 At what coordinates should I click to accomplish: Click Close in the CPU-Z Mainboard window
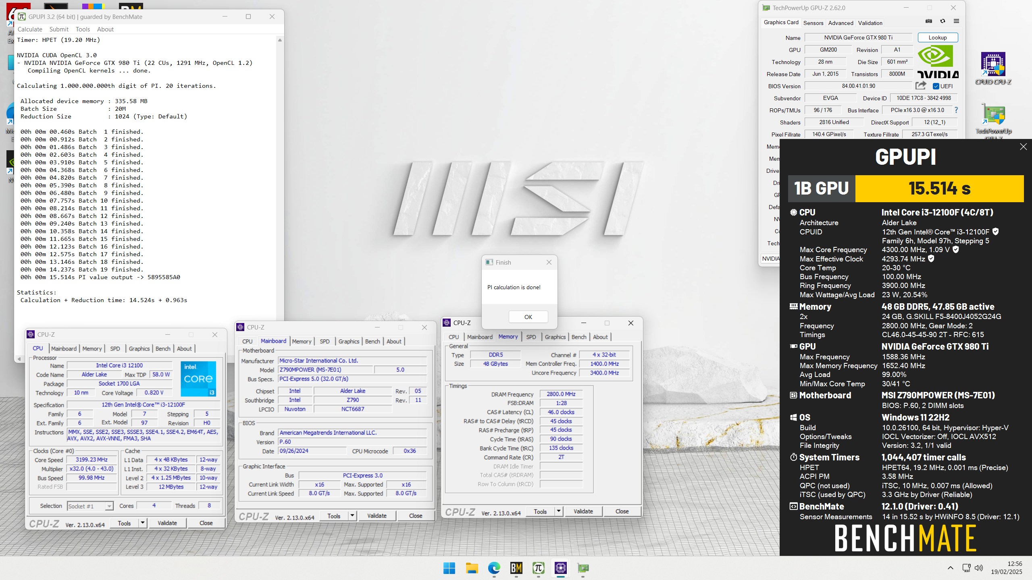(416, 516)
